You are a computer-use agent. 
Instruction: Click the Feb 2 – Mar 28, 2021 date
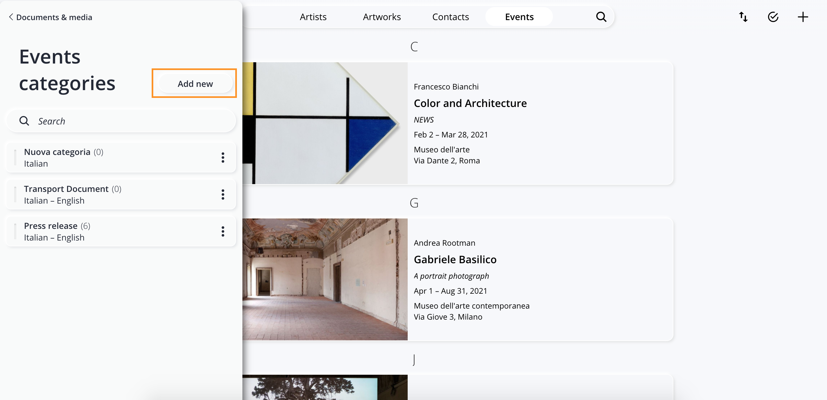451,135
